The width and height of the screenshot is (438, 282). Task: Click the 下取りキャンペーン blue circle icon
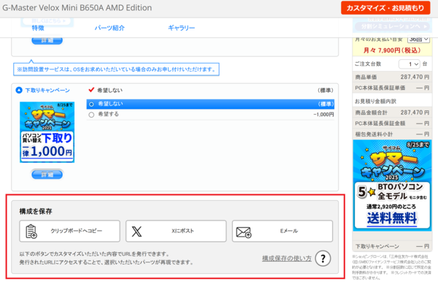19,91
